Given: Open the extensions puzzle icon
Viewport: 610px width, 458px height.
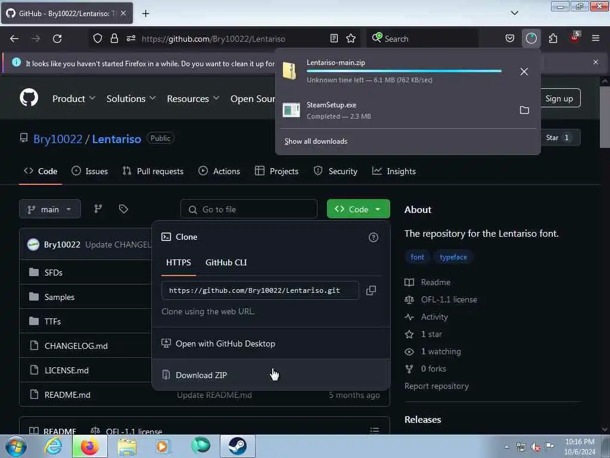Looking at the screenshot, I should coord(553,38).
